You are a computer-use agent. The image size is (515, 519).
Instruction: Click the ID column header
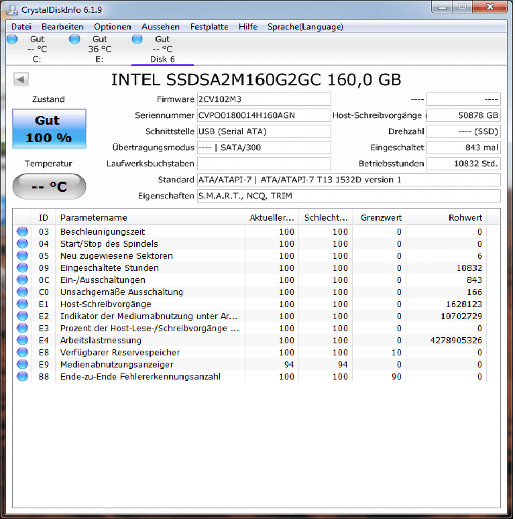(44, 218)
